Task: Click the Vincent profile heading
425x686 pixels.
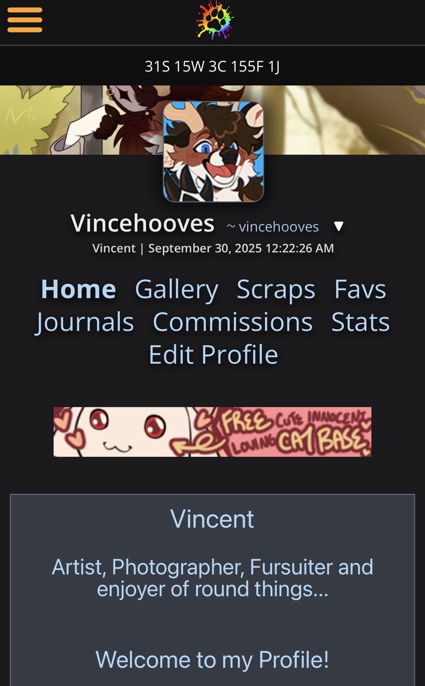Action: (x=212, y=519)
